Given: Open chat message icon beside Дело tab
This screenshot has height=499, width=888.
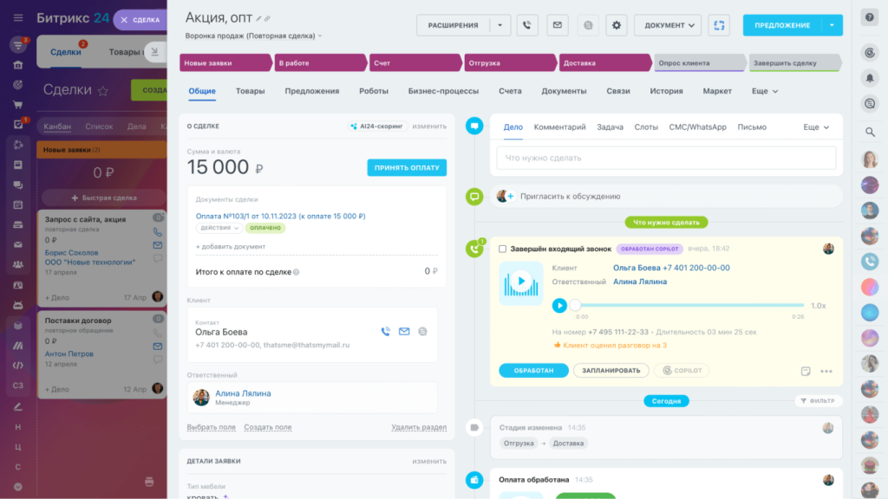Looking at the screenshot, I should (473, 124).
